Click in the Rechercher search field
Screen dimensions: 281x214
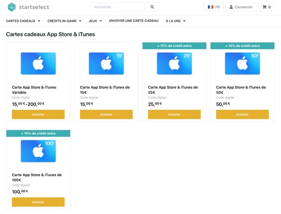tap(118, 7)
